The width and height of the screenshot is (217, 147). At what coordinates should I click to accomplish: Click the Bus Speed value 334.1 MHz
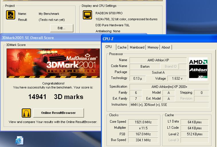coord(143,140)
